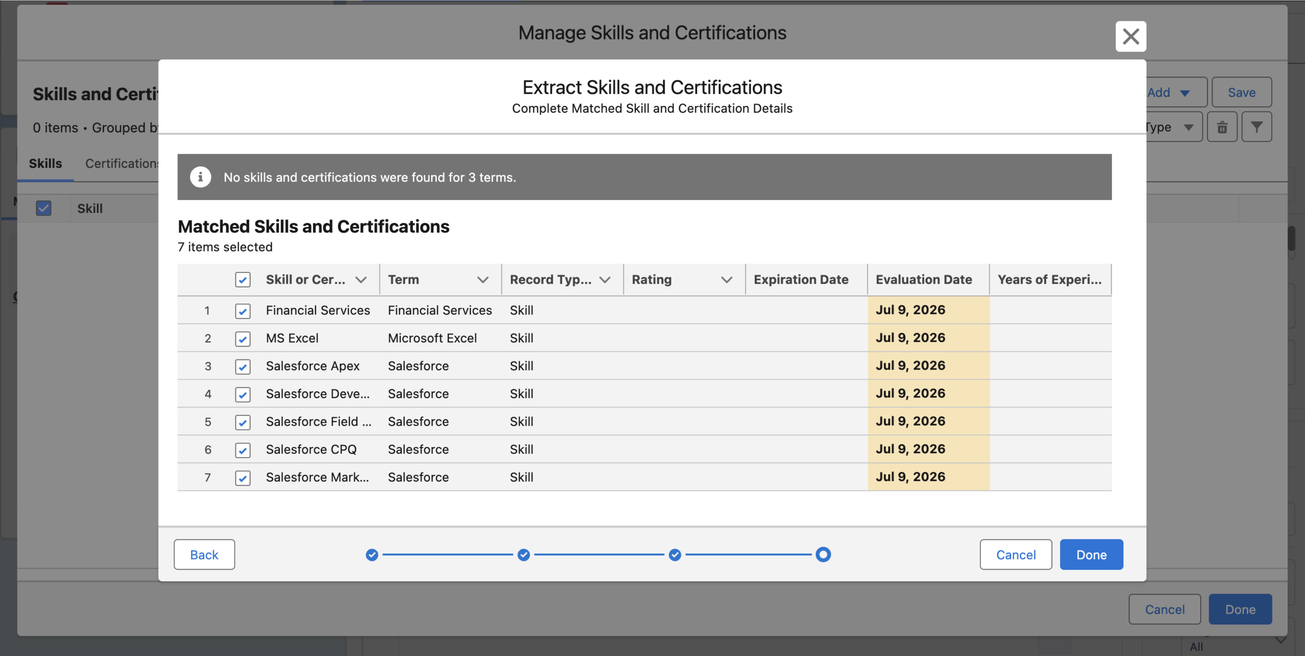1305x656 pixels.
Task: Click the current fourth progress step indicator
Action: click(x=823, y=555)
